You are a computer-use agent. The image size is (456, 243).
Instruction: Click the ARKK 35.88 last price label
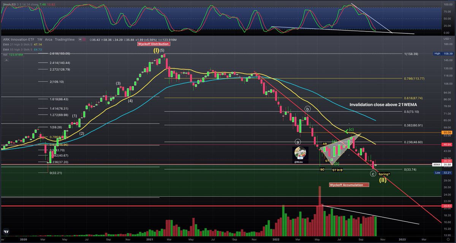442,165
